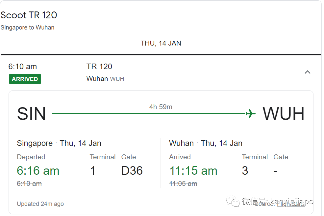Click the struck-through 11:05 am scheduled arrival

pos(183,184)
